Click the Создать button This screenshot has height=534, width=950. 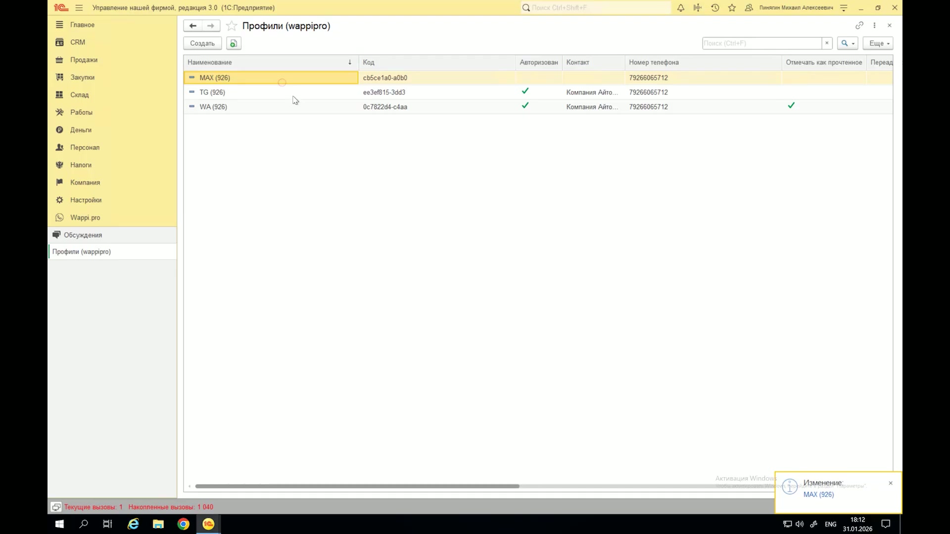click(x=202, y=44)
